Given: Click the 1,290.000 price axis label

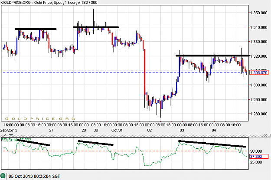Looking at the screenshot, I should tap(259, 100).
